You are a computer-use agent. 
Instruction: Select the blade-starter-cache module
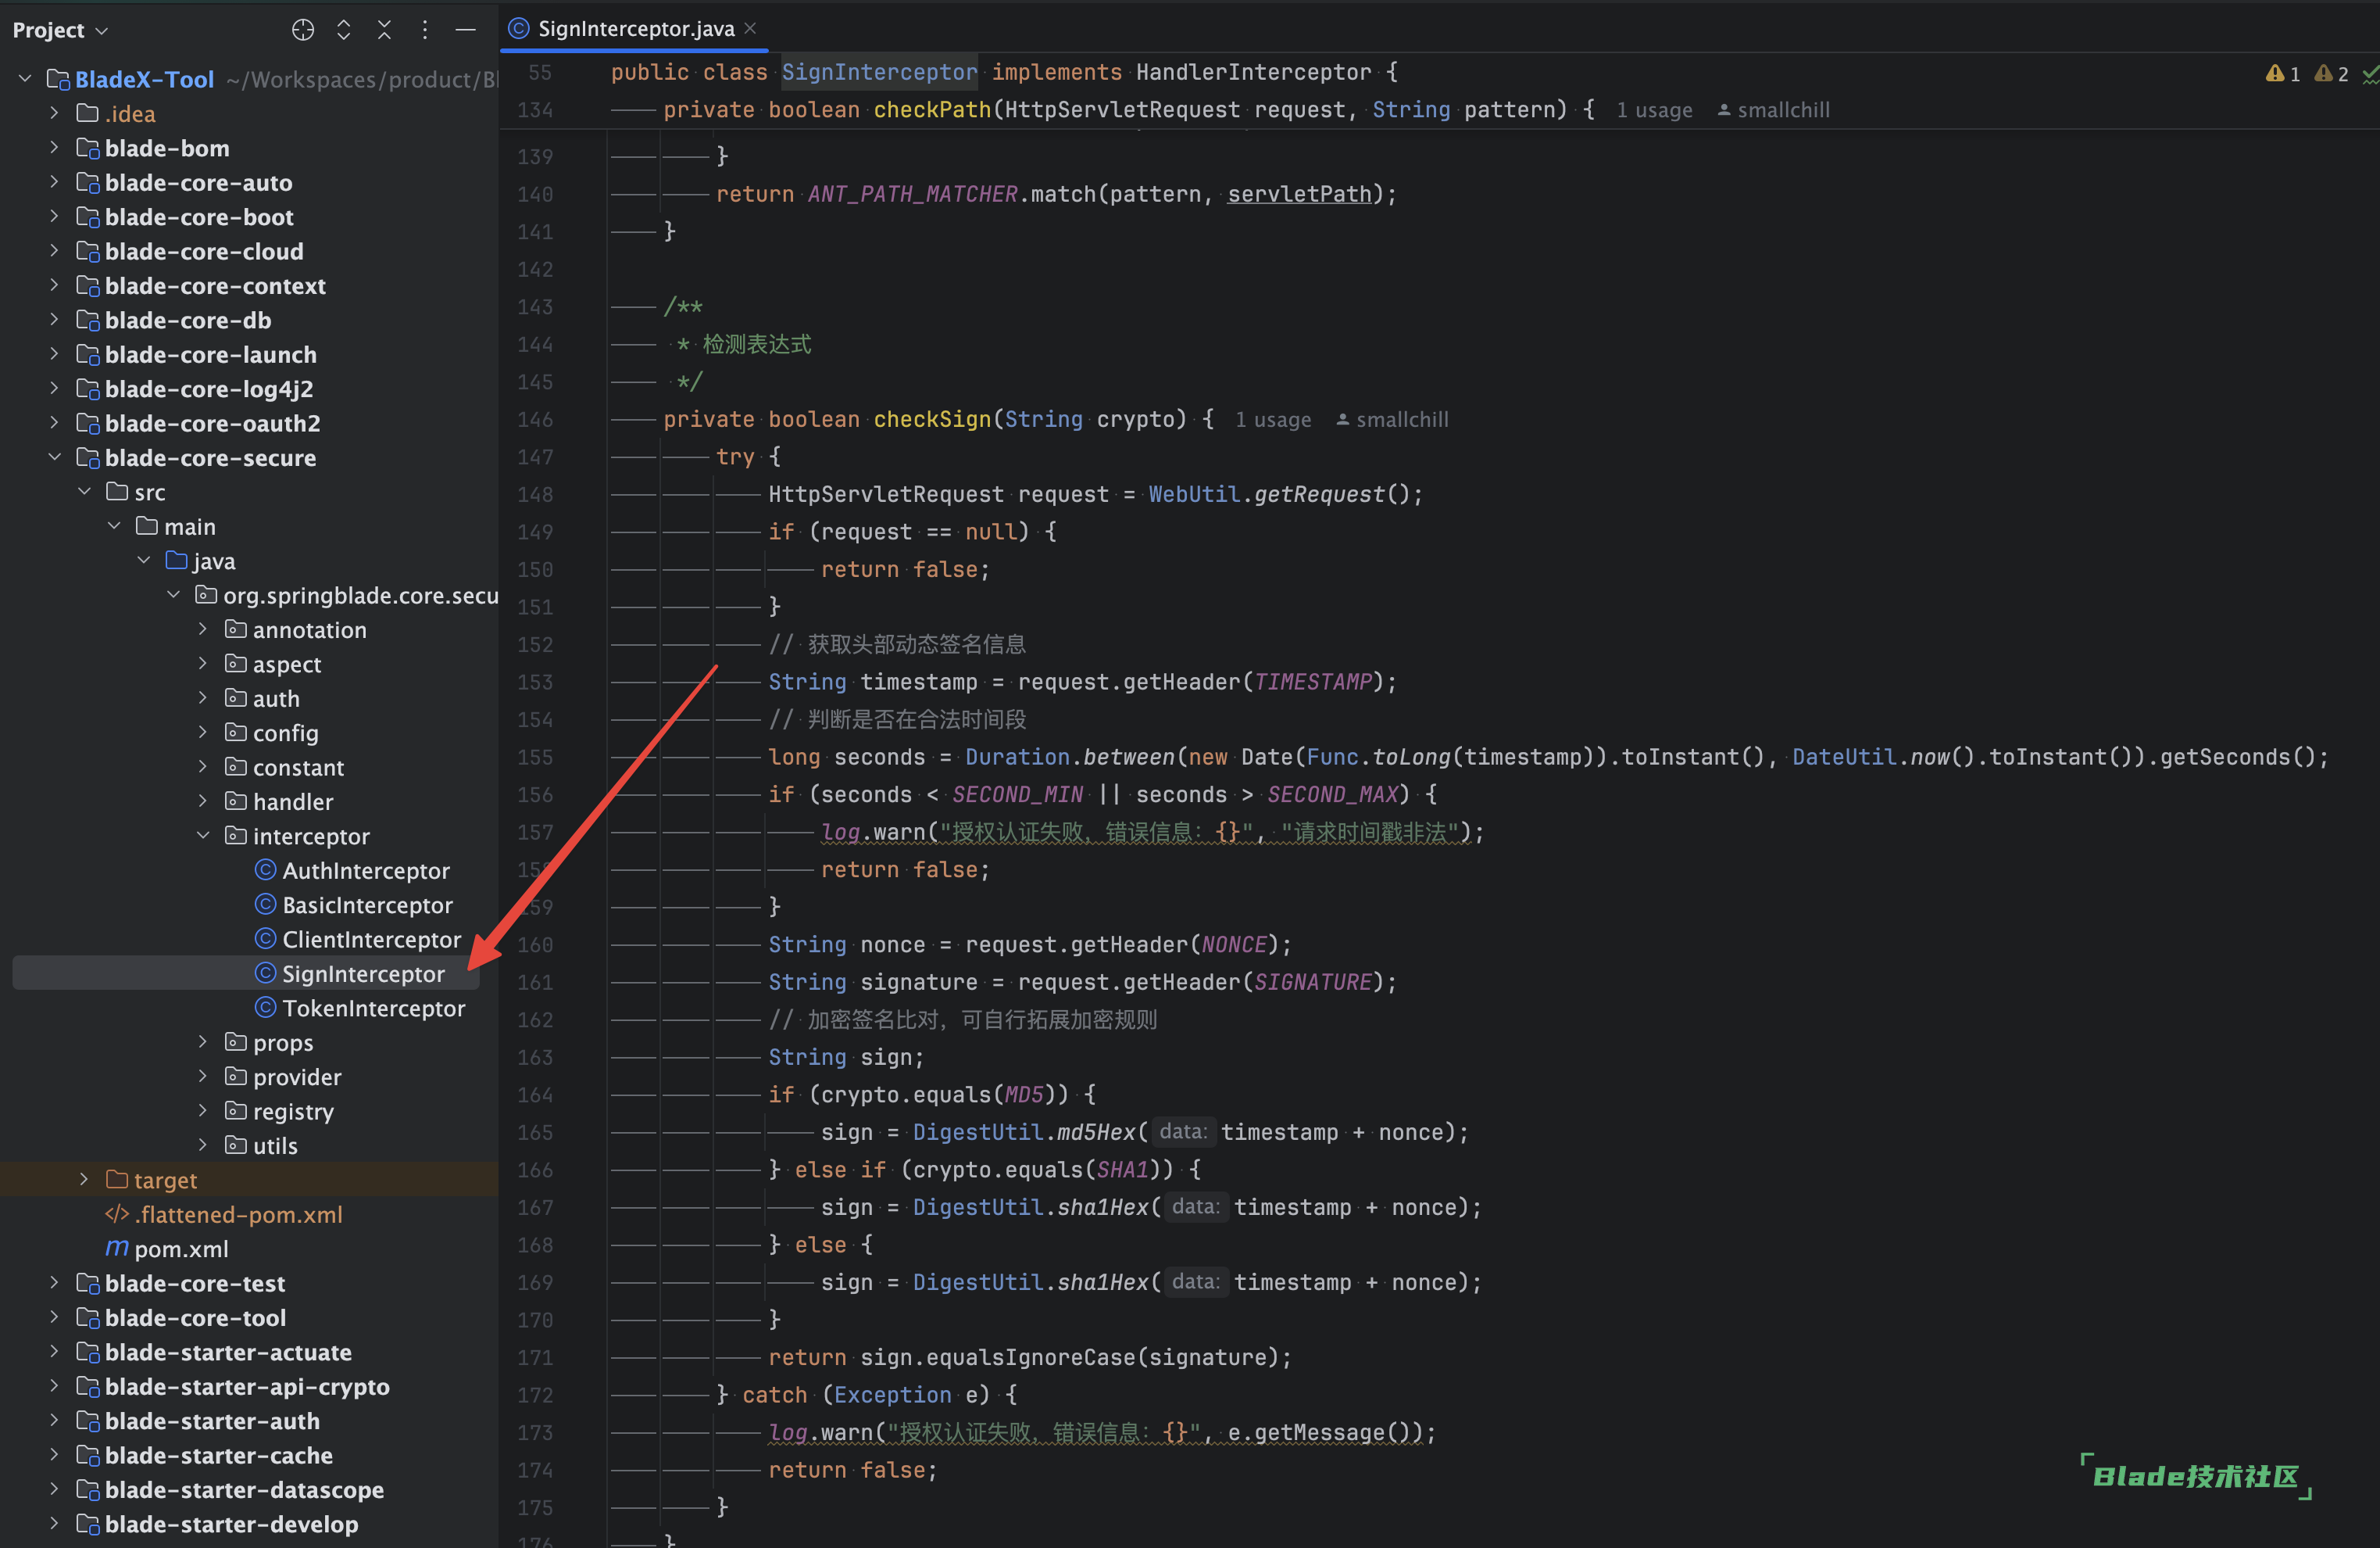(x=219, y=1455)
